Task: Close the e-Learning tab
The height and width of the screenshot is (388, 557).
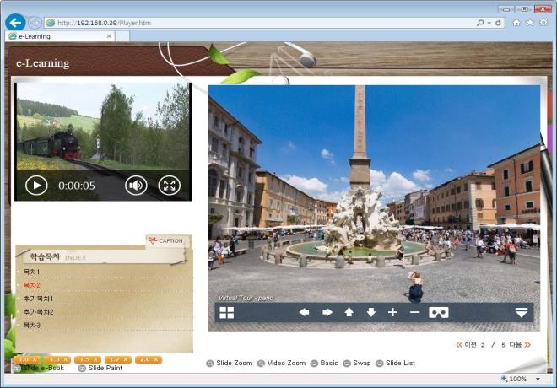Action: (x=109, y=36)
